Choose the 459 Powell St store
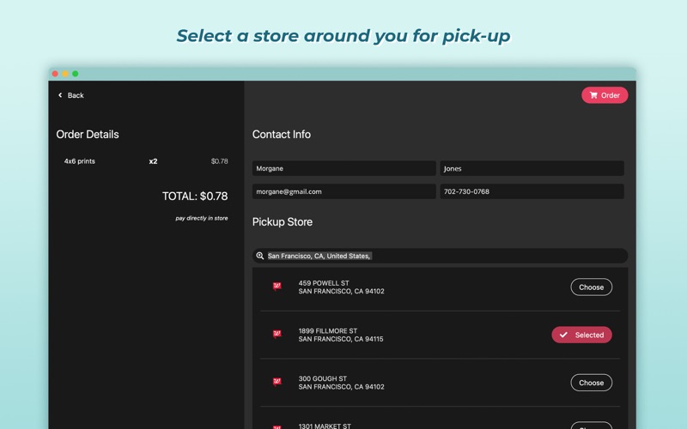The width and height of the screenshot is (687, 429). (x=591, y=287)
